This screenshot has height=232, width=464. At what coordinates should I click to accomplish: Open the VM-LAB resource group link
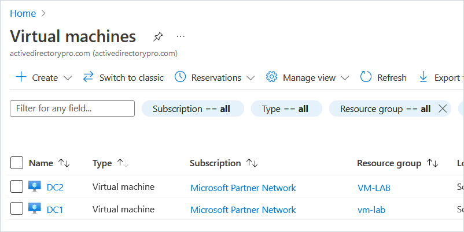point(374,188)
